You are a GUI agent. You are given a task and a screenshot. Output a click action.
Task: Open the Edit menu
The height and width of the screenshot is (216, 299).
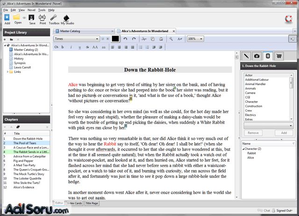pos(13,10)
